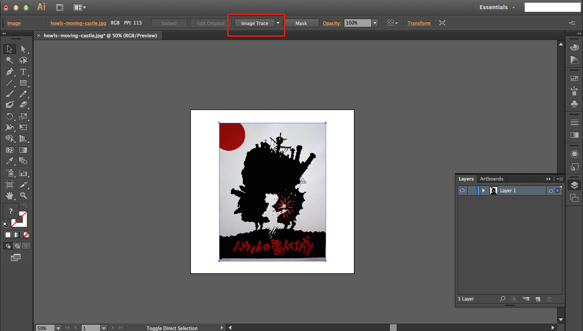Open the Stroke panel icon
The image size is (583, 331).
pyautogui.click(x=574, y=122)
